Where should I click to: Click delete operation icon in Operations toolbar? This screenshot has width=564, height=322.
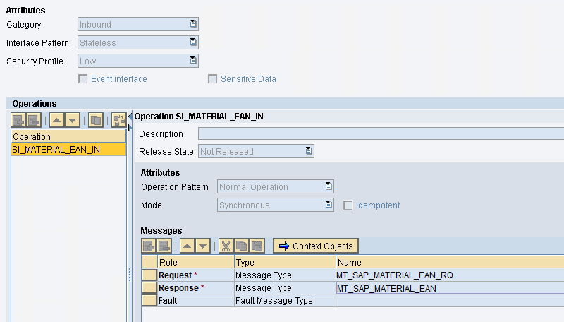tap(33, 119)
